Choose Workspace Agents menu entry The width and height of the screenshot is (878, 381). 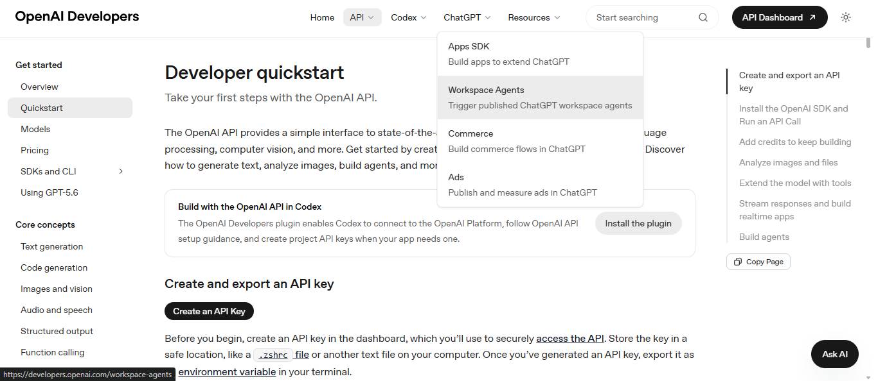coord(540,97)
